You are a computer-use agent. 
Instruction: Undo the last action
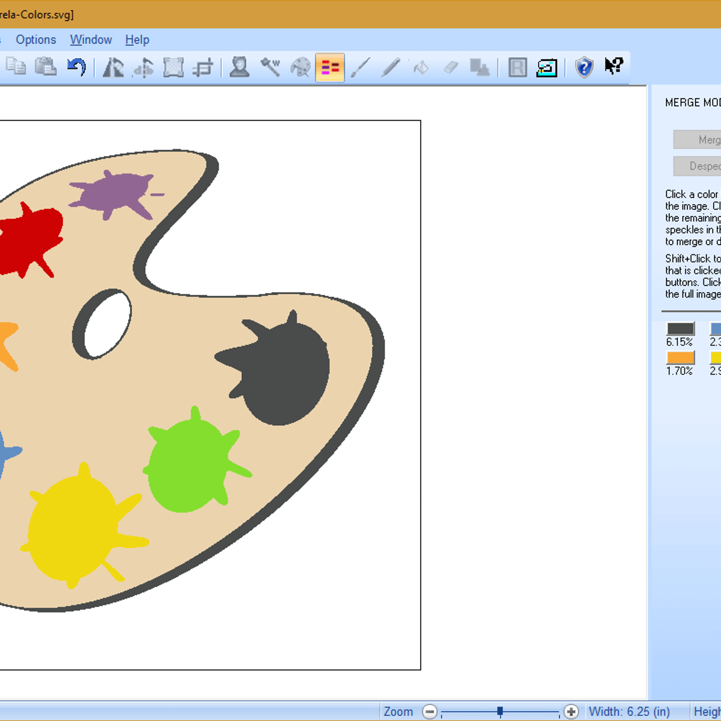[x=76, y=67]
